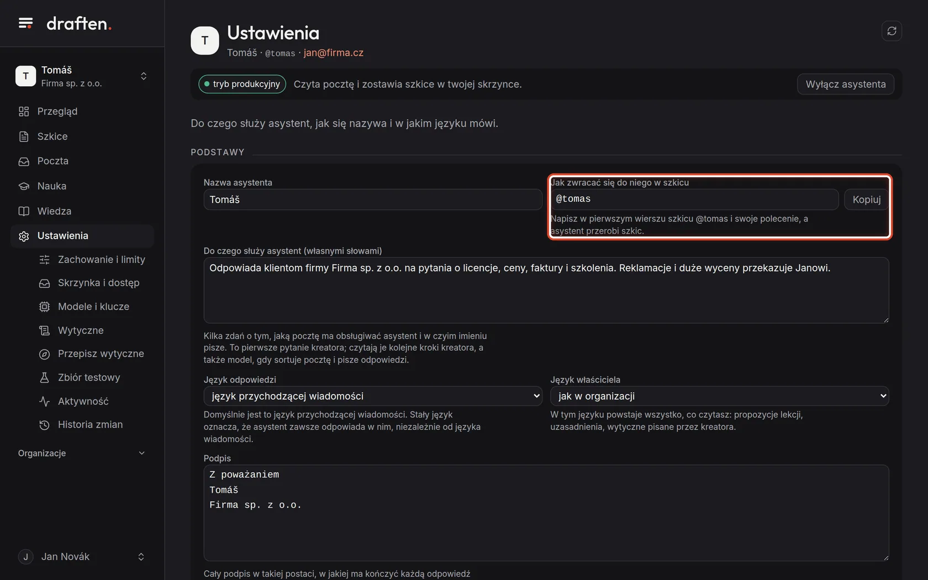Click the Przepisz wytyczne compass icon

(45, 354)
